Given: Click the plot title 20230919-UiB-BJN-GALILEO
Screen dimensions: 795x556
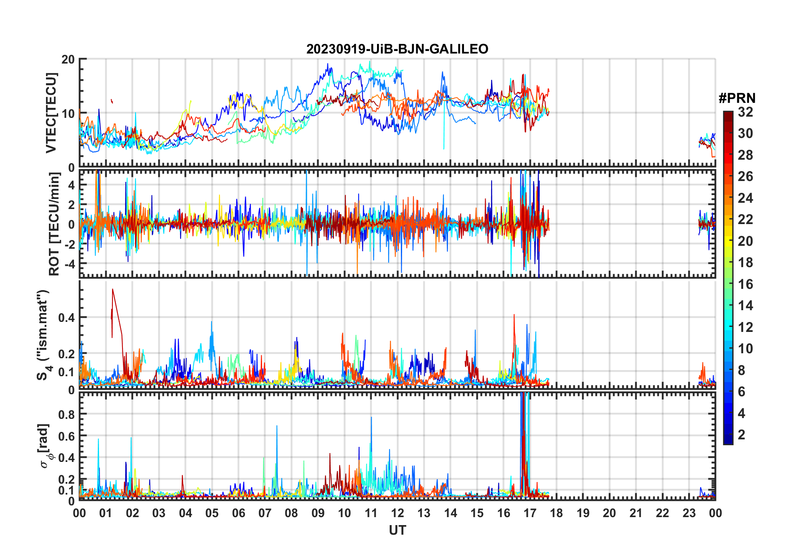Looking at the screenshot, I should (397, 49).
